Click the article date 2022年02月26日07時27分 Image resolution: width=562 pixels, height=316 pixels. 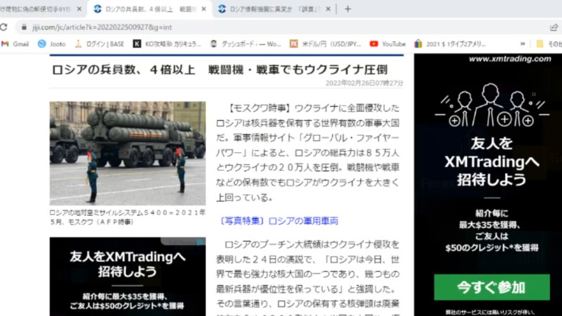[364, 83]
